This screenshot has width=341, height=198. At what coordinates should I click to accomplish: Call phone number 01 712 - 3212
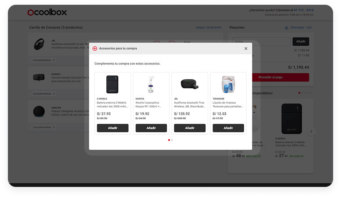coord(303,10)
